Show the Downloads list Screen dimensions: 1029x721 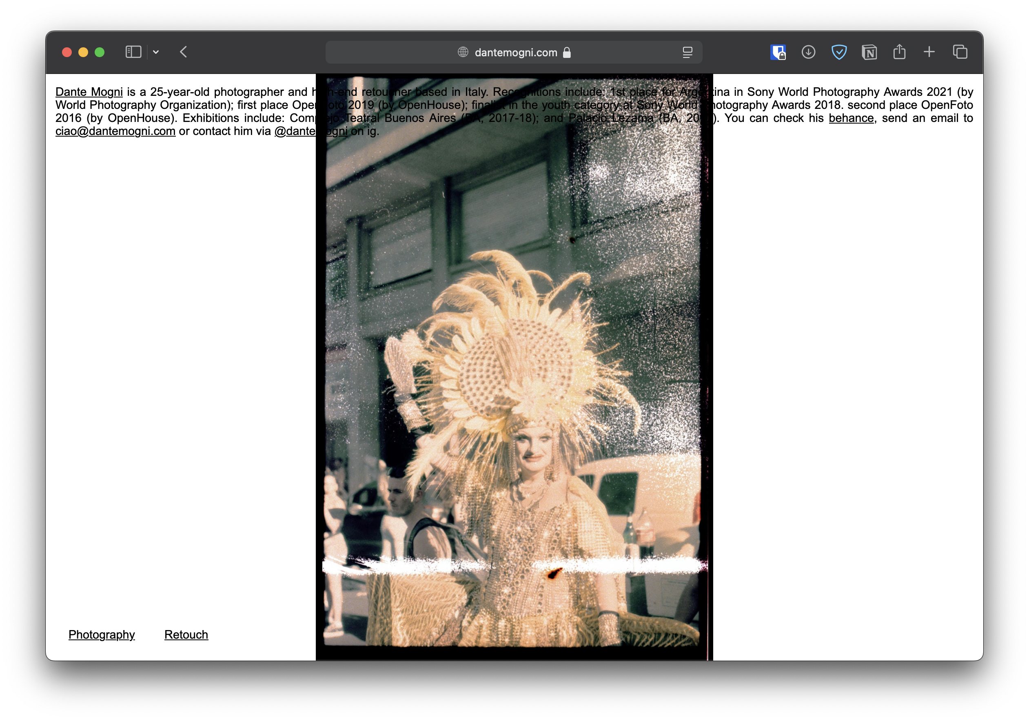coord(808,52)
